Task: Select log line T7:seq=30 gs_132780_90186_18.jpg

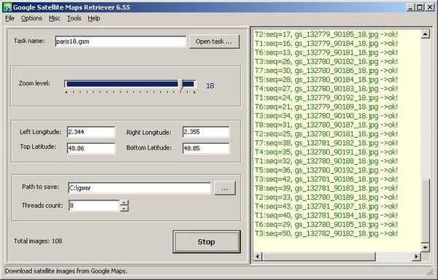Action: tap(326, 71)
